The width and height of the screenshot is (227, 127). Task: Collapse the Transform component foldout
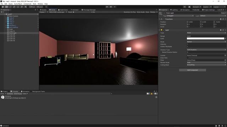(160, 19)
